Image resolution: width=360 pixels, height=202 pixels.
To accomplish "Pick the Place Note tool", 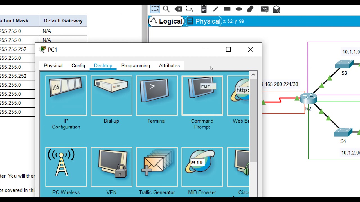I will pyautogui.click(x=204, y=9).
